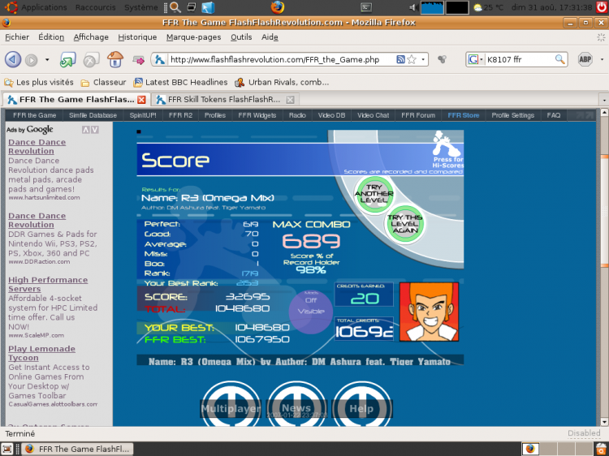Click the Help button
609x456 pixels.
click(361, 409)
